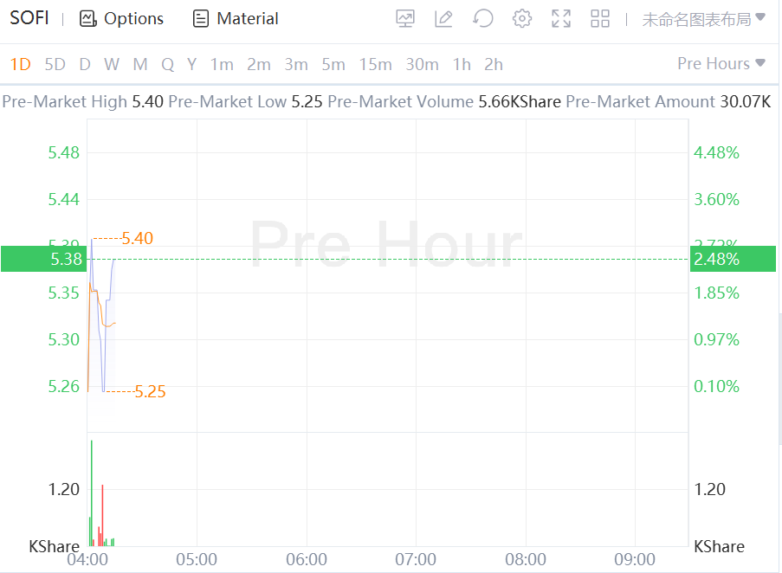This screenshot has width=782, height=573.
Task: Select the 15m interval tab
Action: (375, 64)
